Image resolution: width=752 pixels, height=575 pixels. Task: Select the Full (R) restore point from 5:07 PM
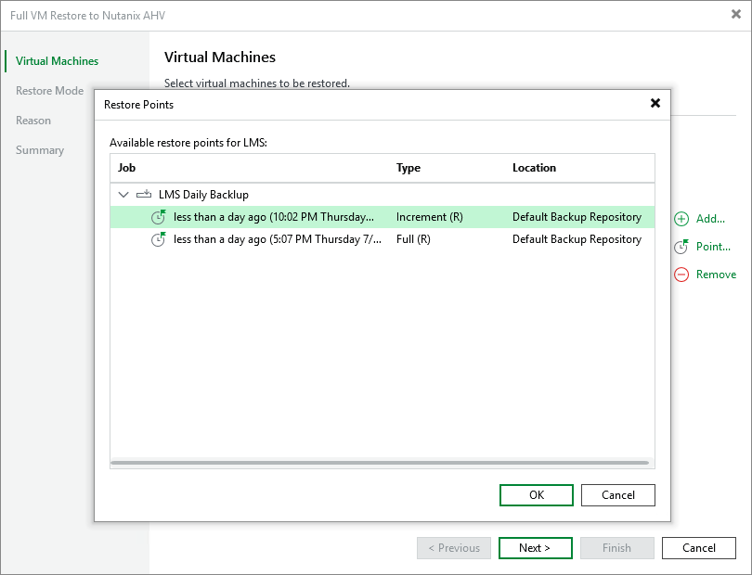279,239
